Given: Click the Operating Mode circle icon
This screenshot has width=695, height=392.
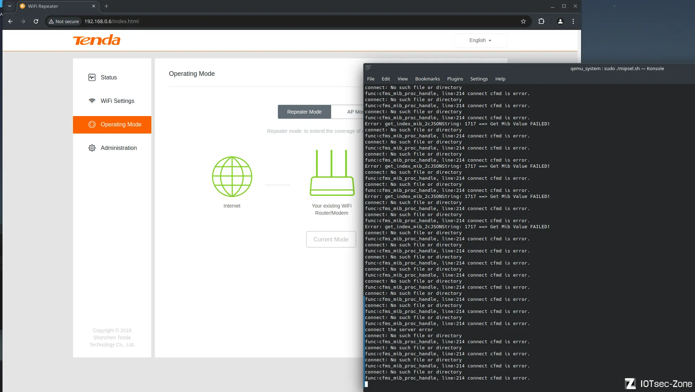Looking at the screenshot, I should [92, 124].
